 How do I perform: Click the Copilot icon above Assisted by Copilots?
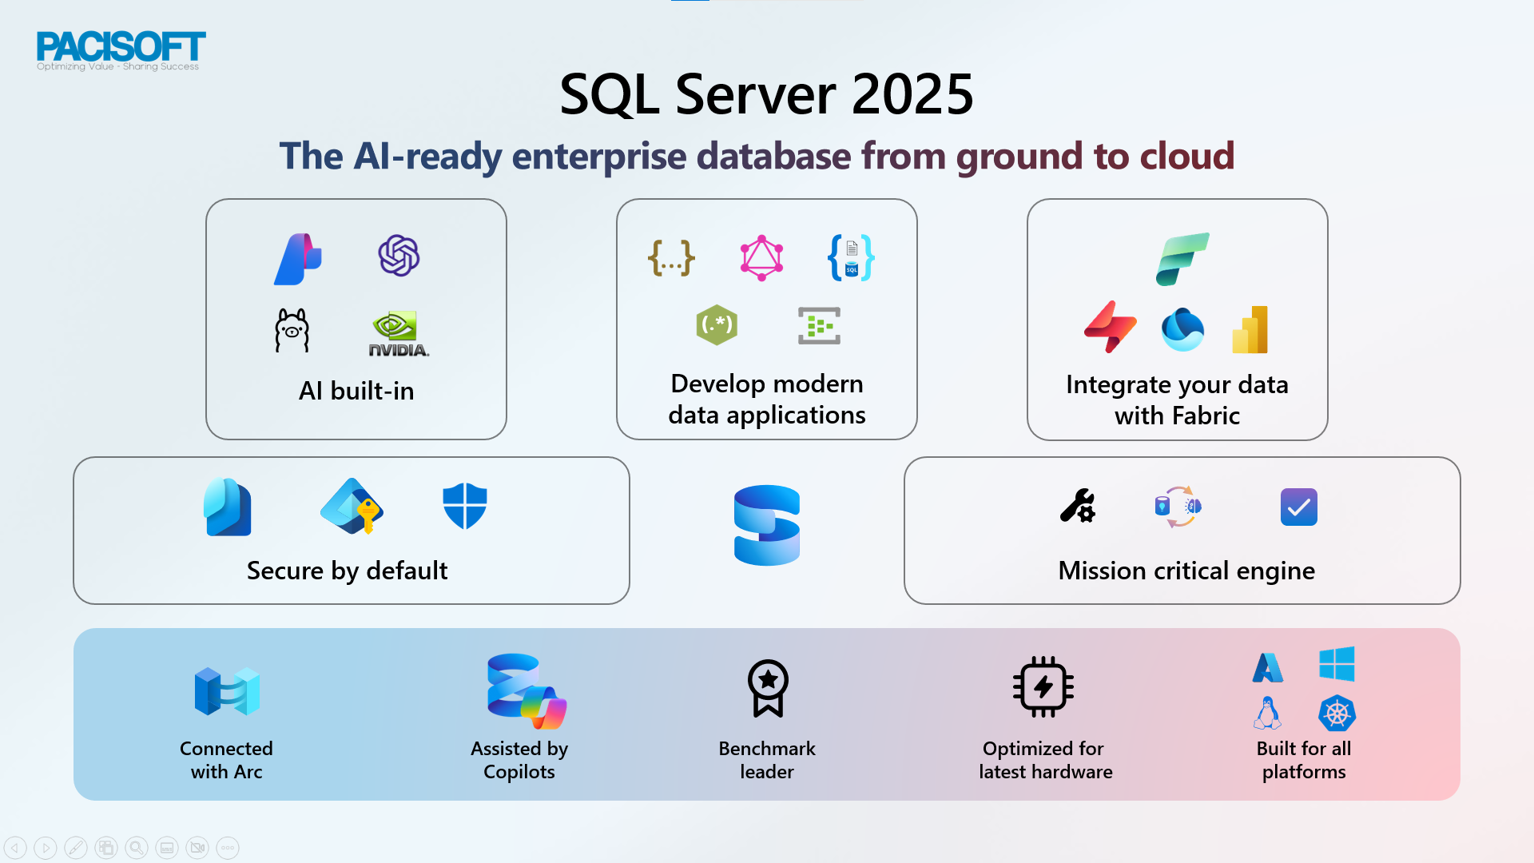click(527, 692)
